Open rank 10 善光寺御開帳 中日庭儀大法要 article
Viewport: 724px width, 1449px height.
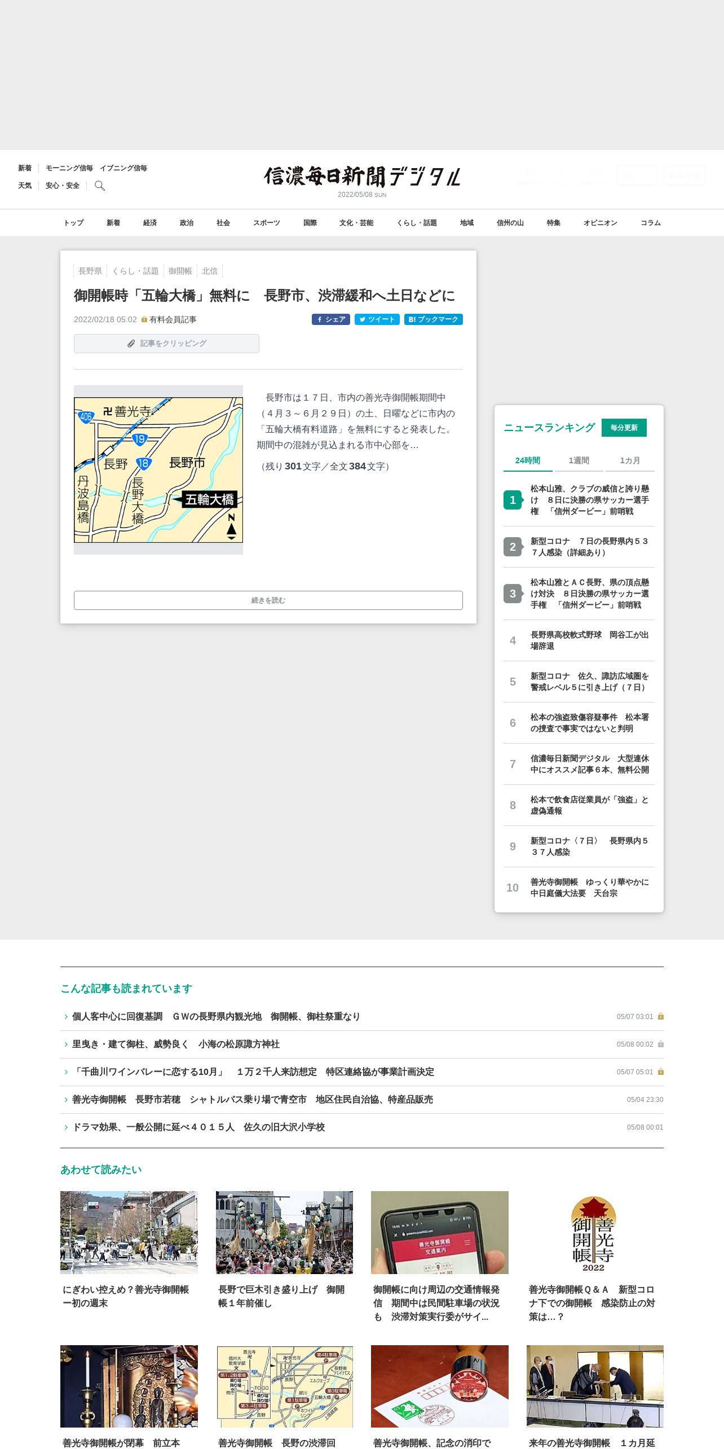pos(579,888)
